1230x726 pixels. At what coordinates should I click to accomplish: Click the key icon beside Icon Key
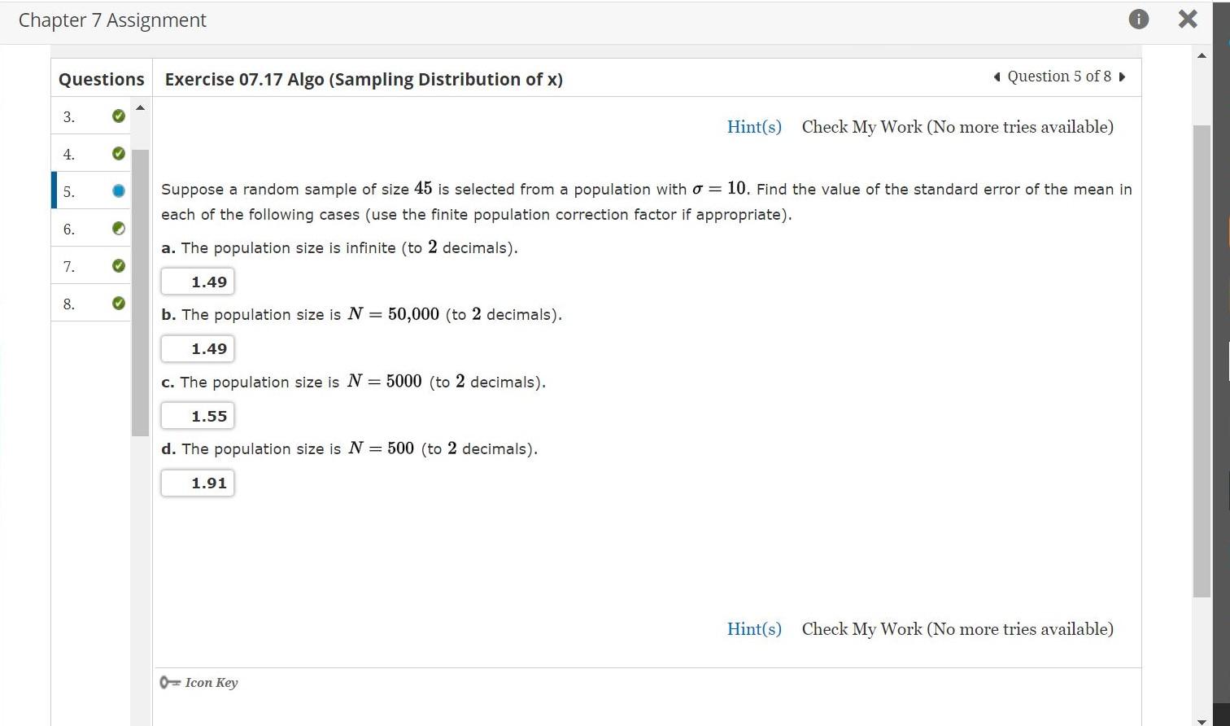[168, 682]
